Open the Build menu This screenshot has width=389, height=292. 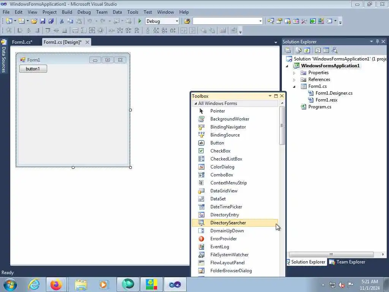(67, 12)
